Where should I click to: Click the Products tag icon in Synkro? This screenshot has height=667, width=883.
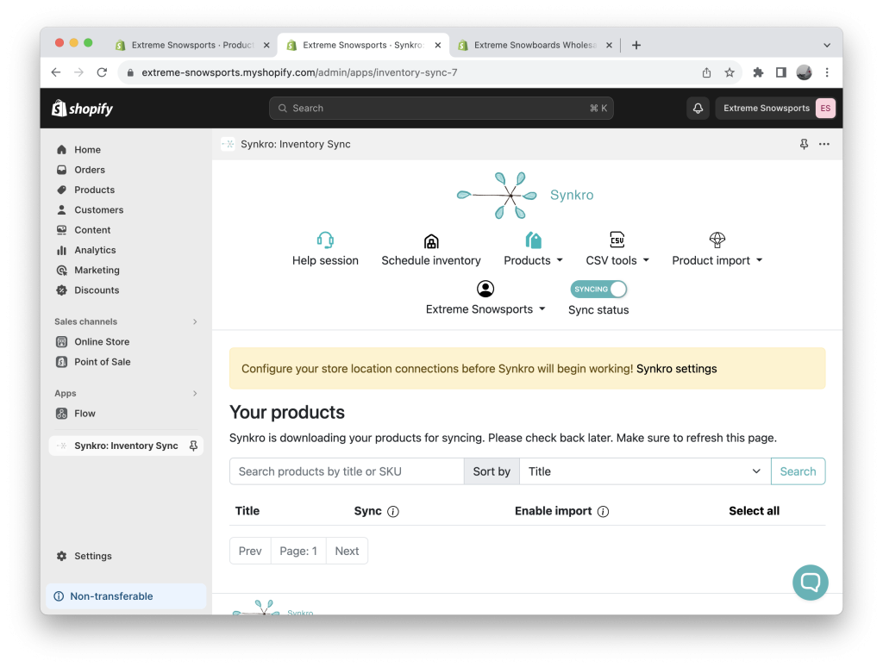click(533, 240)
